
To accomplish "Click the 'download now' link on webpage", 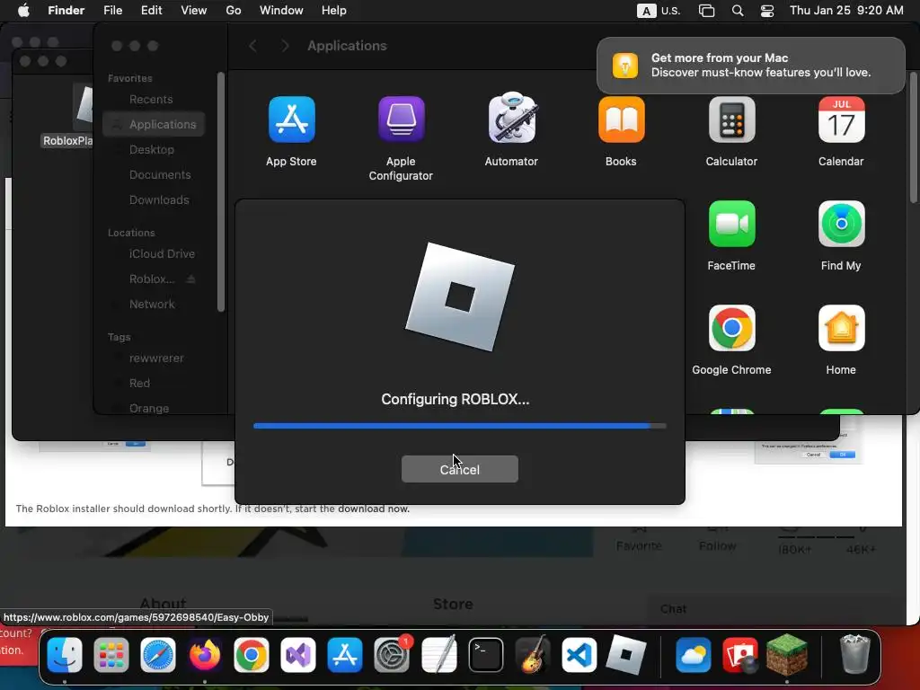I will tap(373, 509).
